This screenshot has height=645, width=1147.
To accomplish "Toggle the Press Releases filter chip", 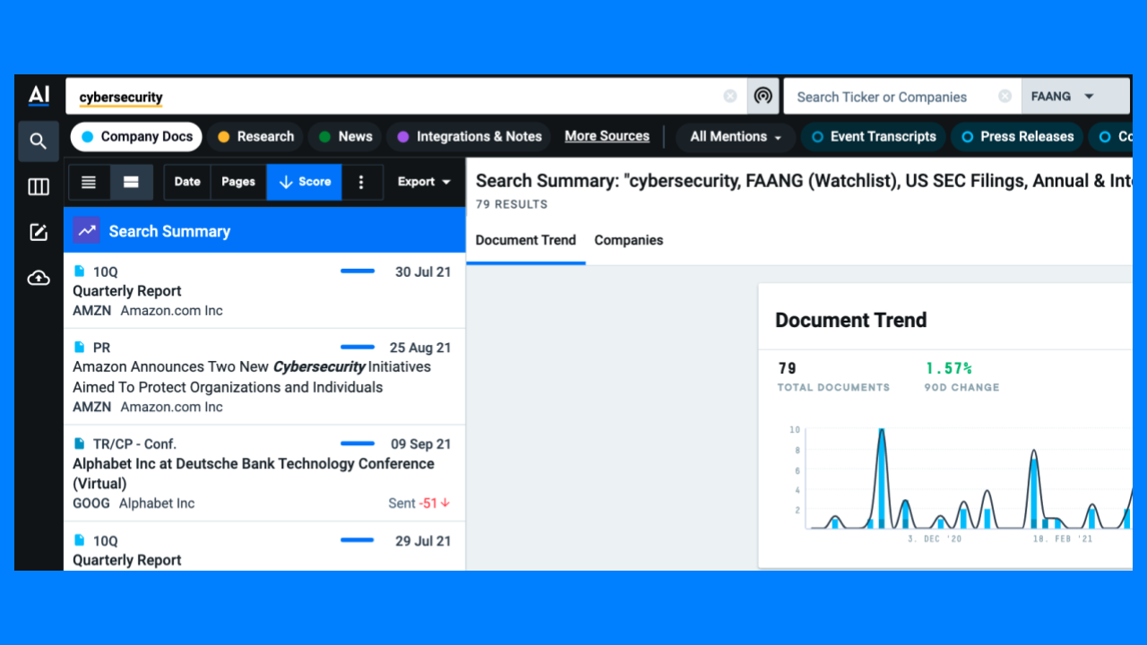I will [1017, 136].
